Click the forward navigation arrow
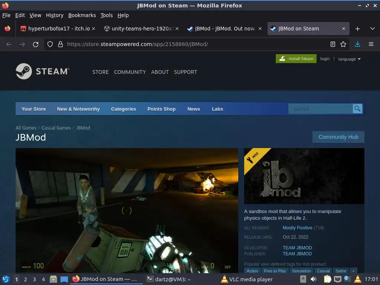380x285 pixels. (22, 45)
